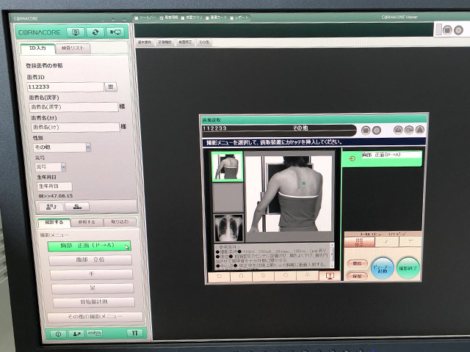Select the 取り込む tab

coord(120,221)
